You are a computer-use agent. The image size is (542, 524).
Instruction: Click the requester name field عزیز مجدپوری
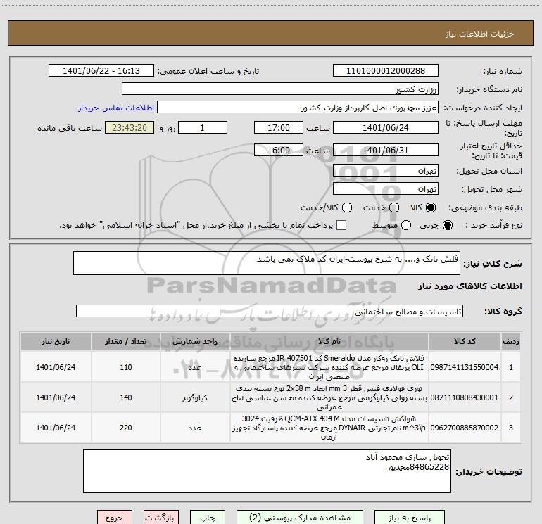click(298, 108)
